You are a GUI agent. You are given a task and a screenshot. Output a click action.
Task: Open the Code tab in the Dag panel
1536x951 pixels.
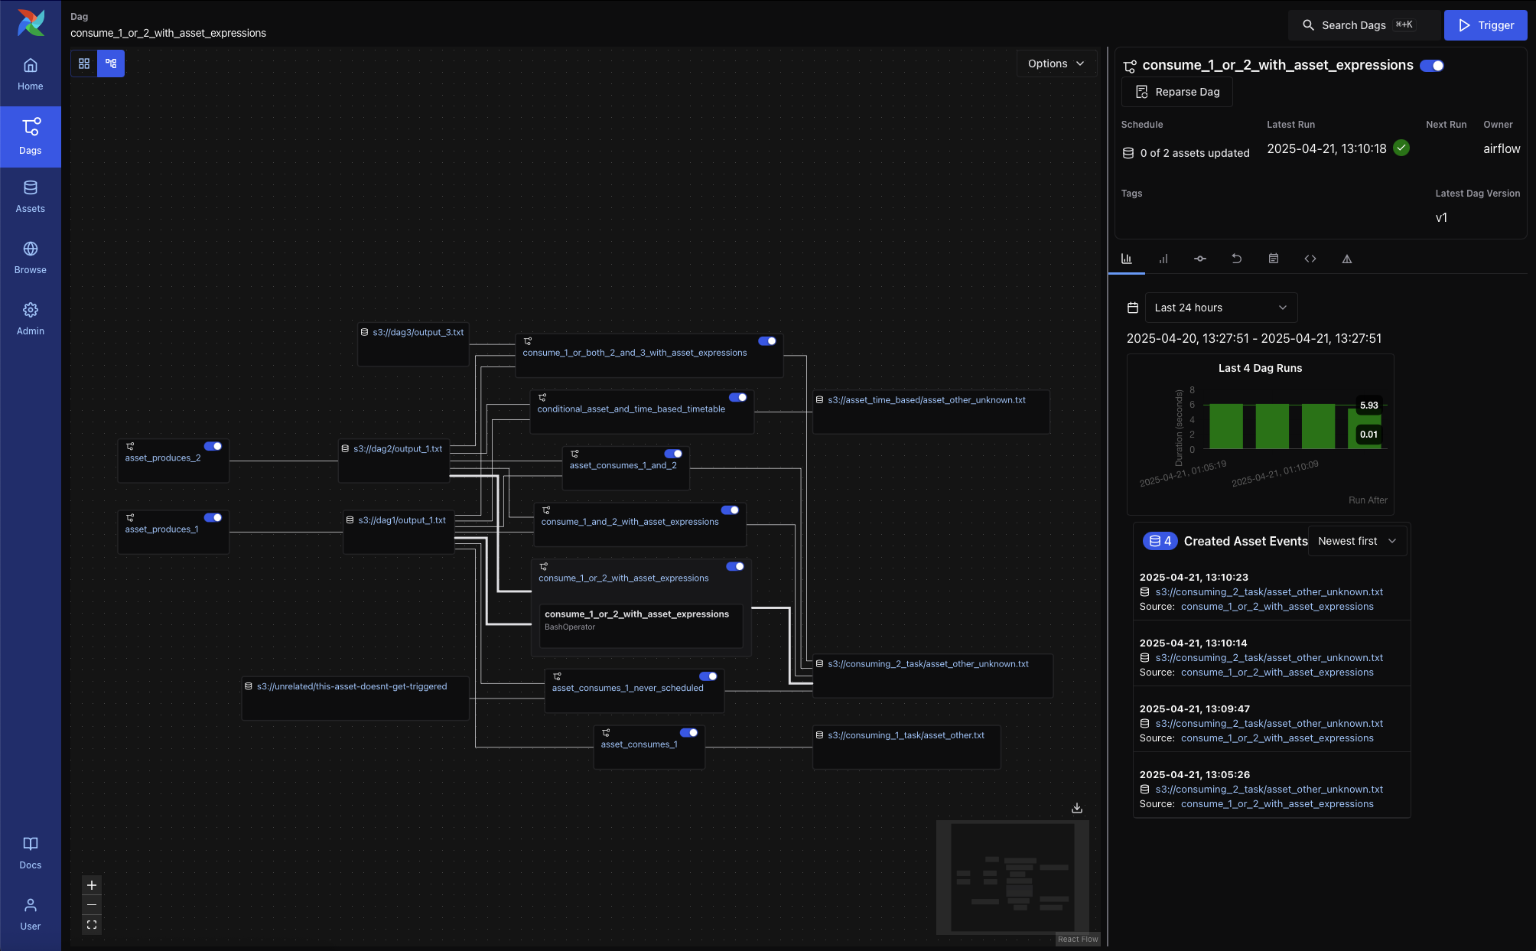click(1310, 259)
